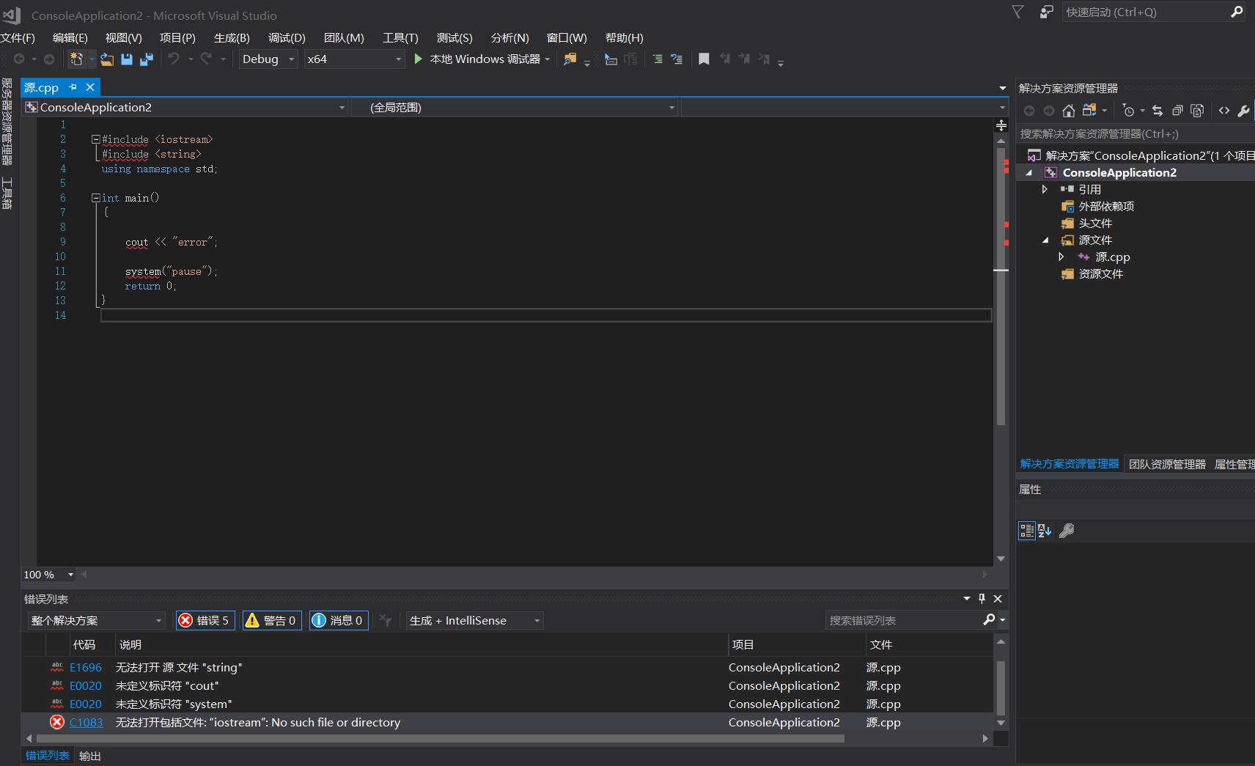The width and height of the screenshot is (1255, 766).
Task: Click the Open File folder icon
Action: point(107,59)
